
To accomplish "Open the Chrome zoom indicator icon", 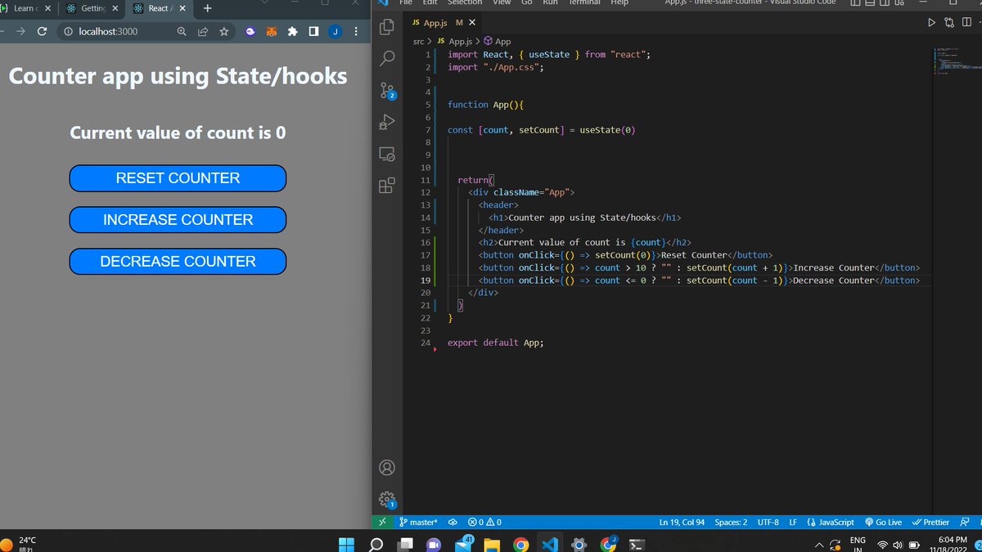I will (182, 32).
